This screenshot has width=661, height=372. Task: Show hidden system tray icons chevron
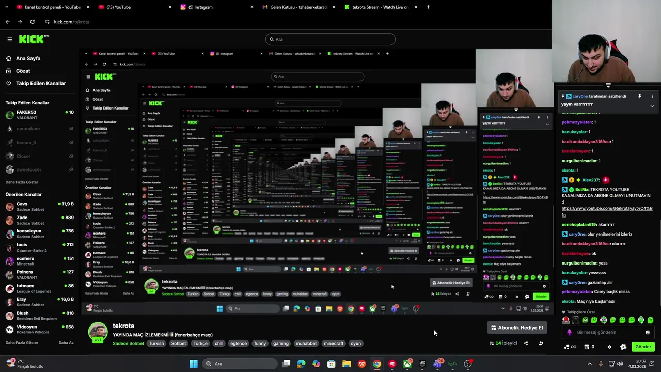point(590,364)
